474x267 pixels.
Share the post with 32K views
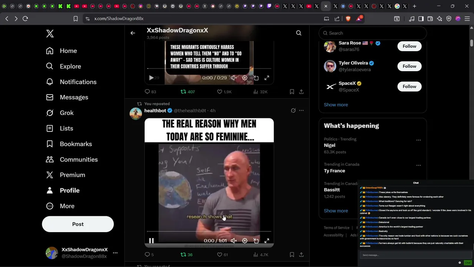click(x=301, y=92)
